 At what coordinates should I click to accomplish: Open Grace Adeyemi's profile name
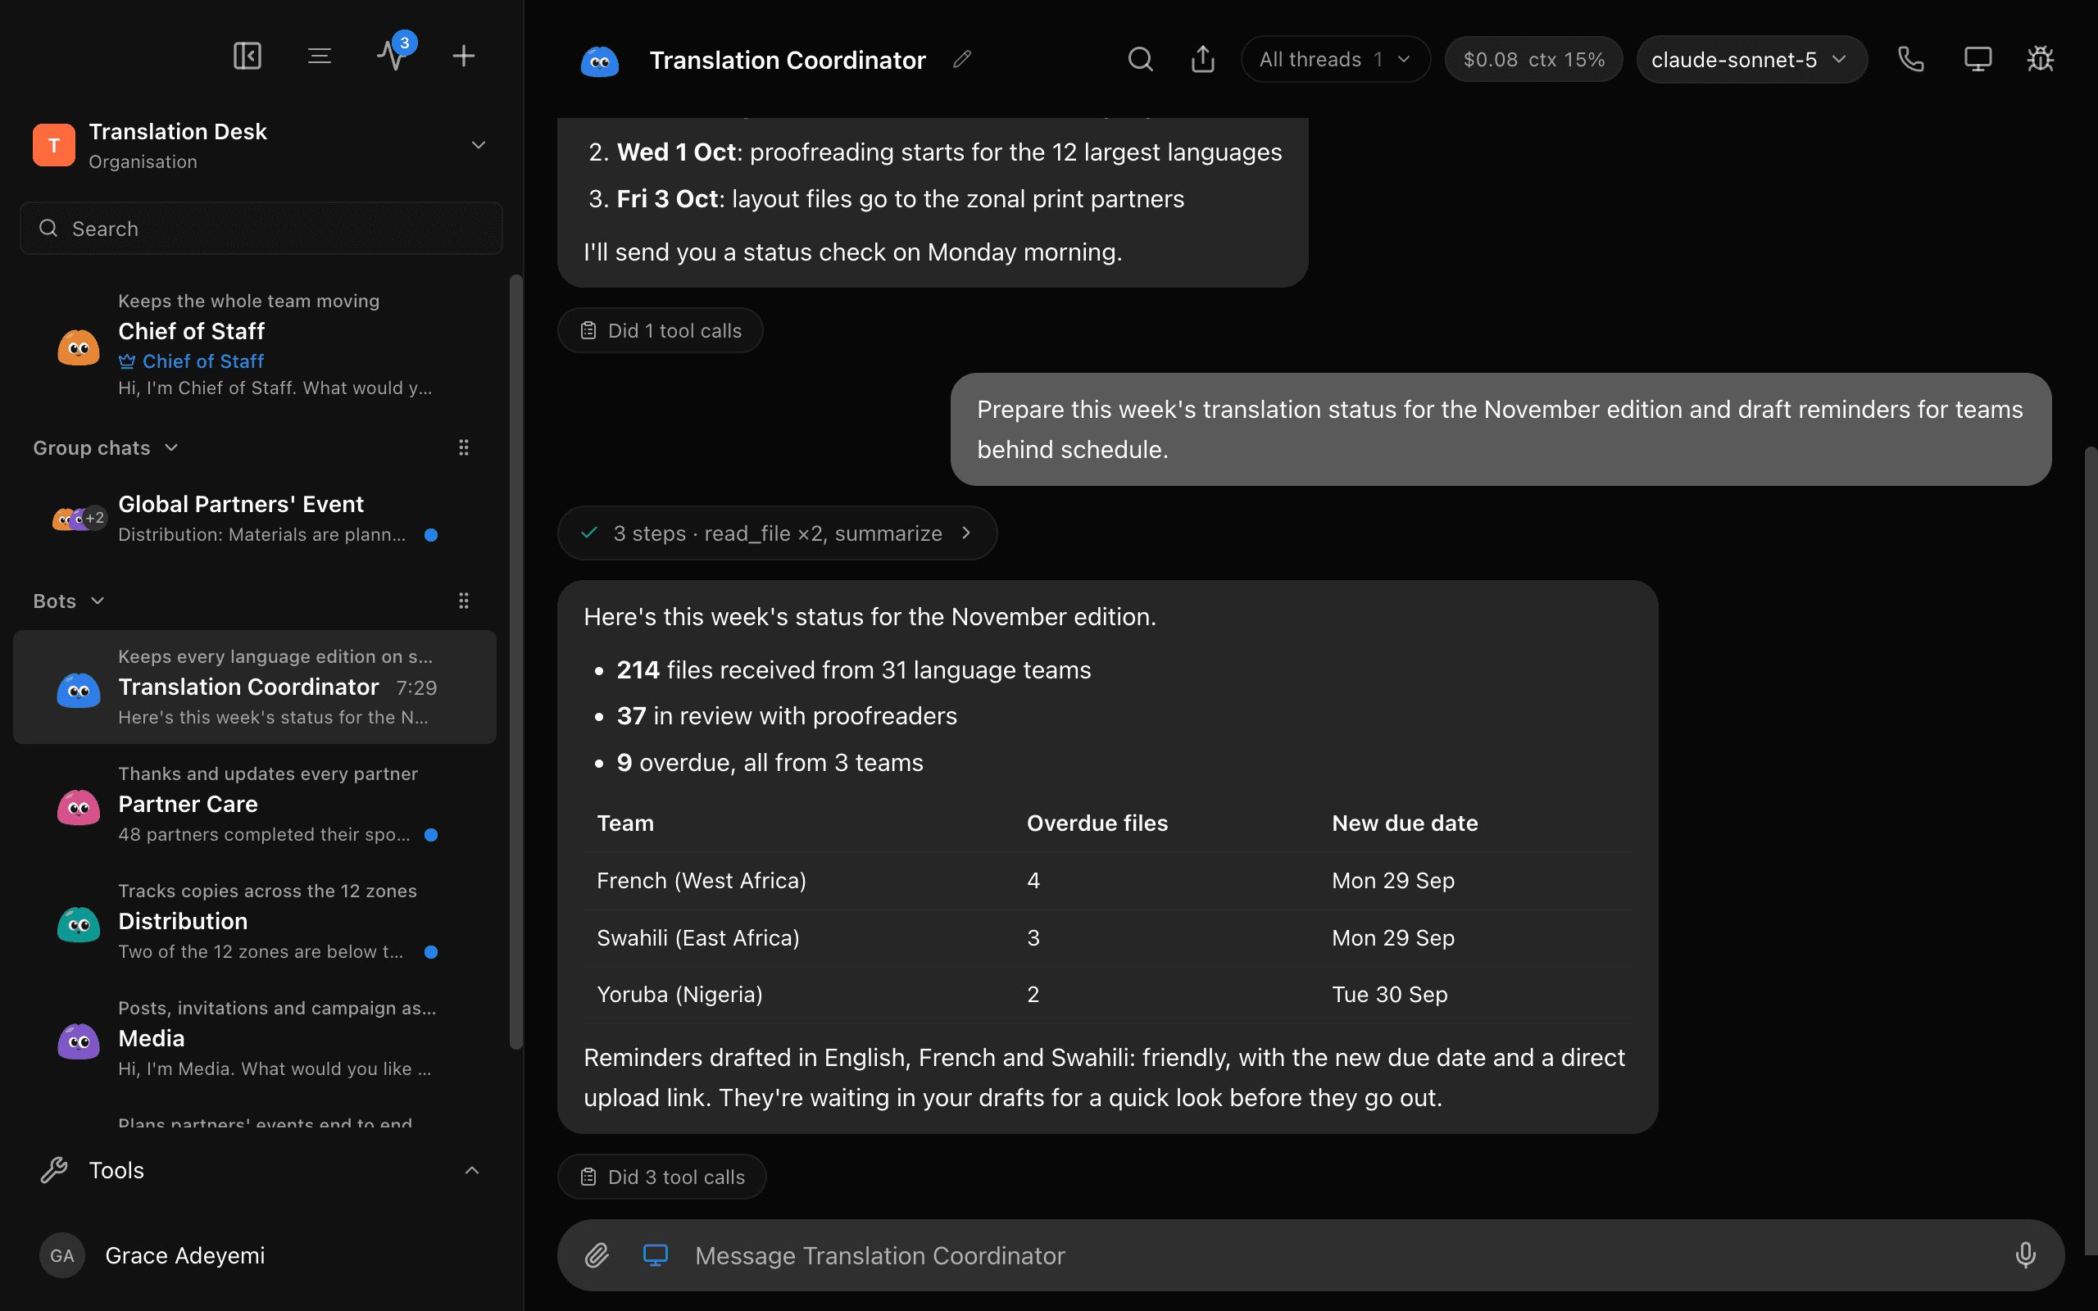point(184,1254)
